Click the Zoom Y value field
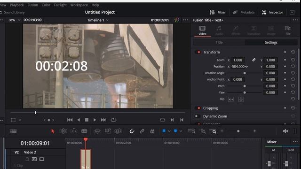 coord(270,60)
